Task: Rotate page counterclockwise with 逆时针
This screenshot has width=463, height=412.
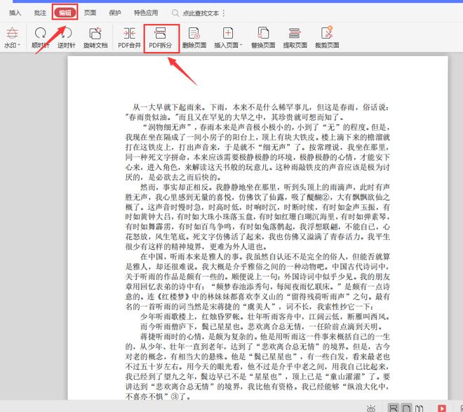Action: [67, 37]
